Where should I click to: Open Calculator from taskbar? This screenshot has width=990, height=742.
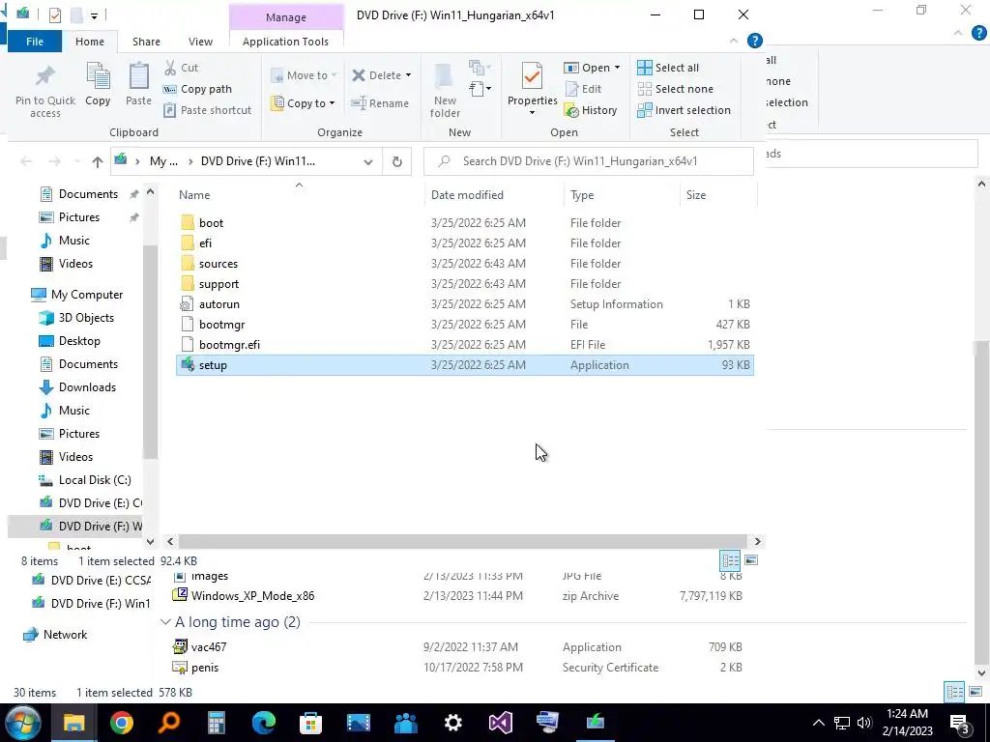217,723
